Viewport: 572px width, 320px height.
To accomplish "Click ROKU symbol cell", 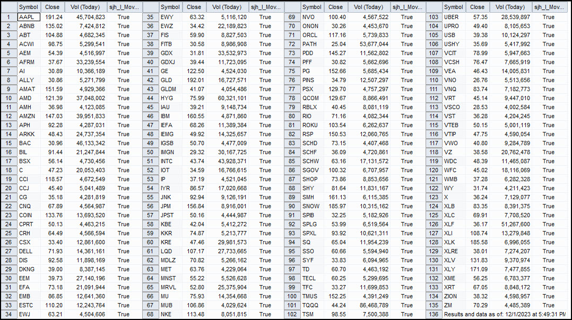I will pyautogui.click(x=311, y=125).
